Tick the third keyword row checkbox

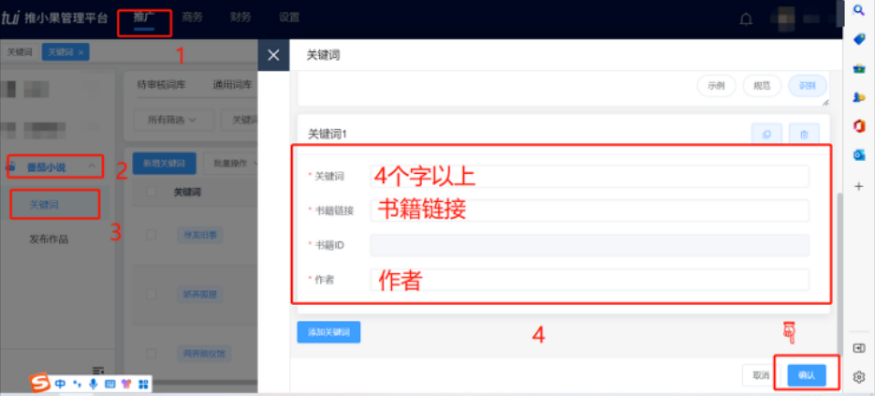pyautogui.click(x=151, y=352)
